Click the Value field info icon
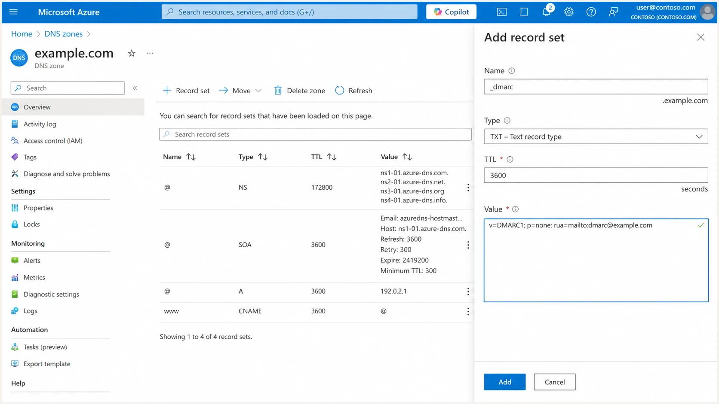The image size is (719, 404). (x=515, y=209)
